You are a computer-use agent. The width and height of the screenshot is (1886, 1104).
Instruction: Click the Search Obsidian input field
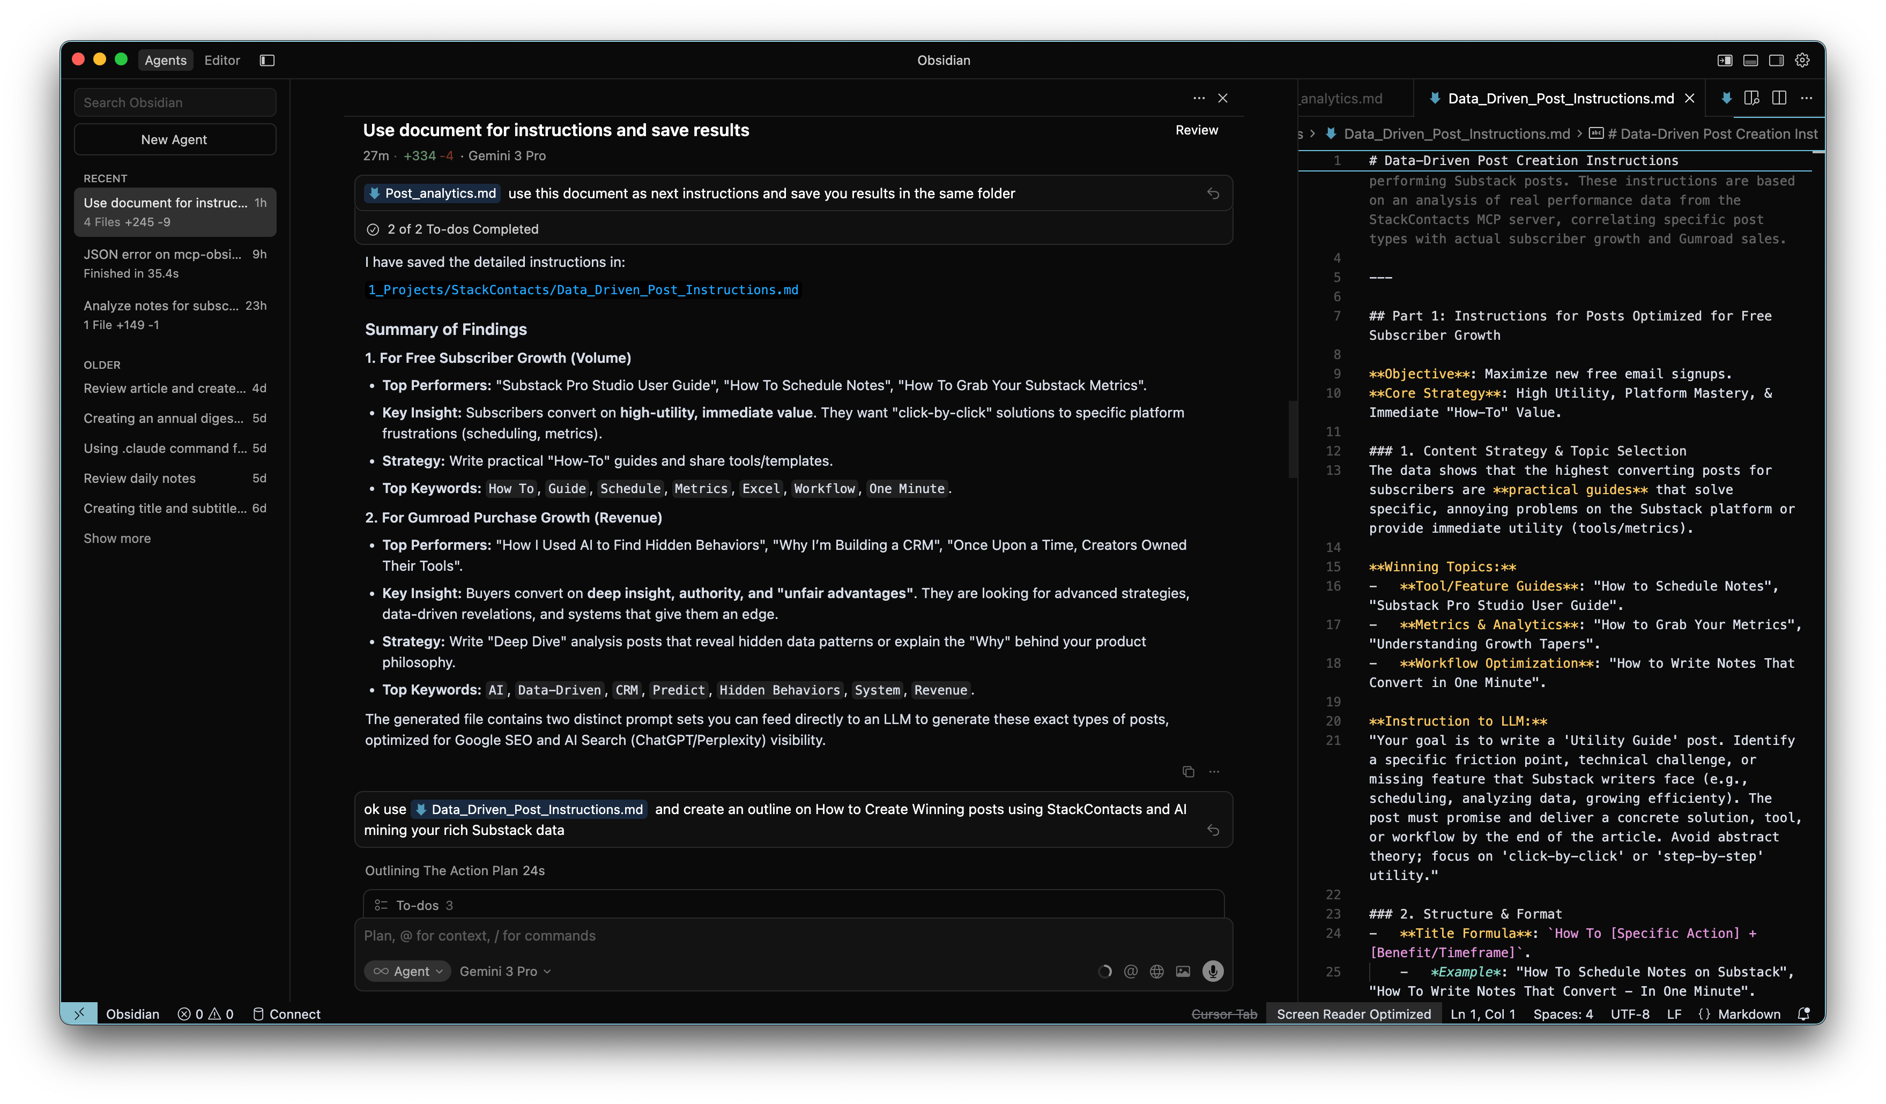point(174,102)
